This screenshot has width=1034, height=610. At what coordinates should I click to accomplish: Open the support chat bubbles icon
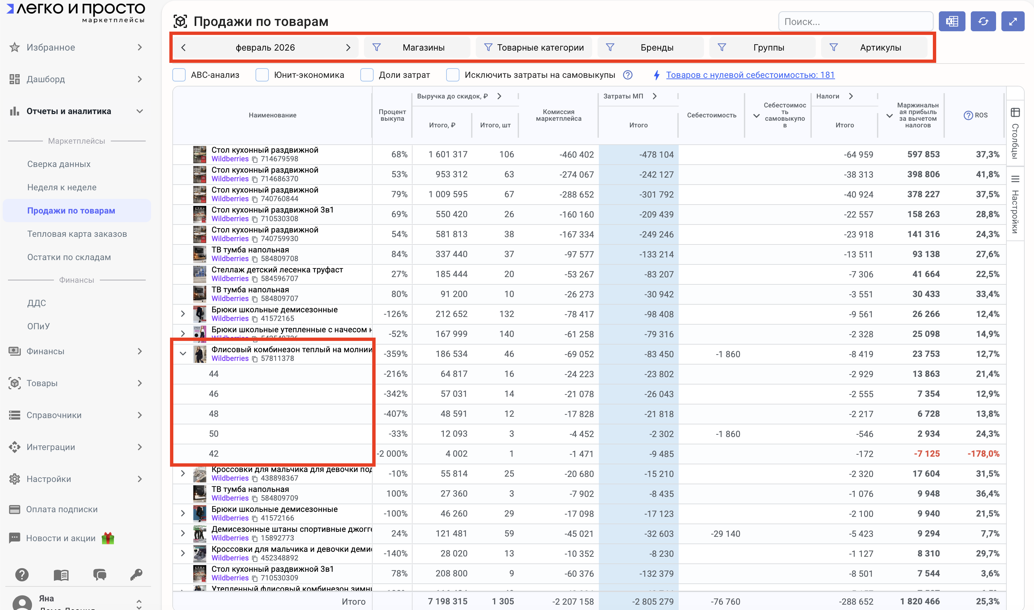[x=99, y=574]
